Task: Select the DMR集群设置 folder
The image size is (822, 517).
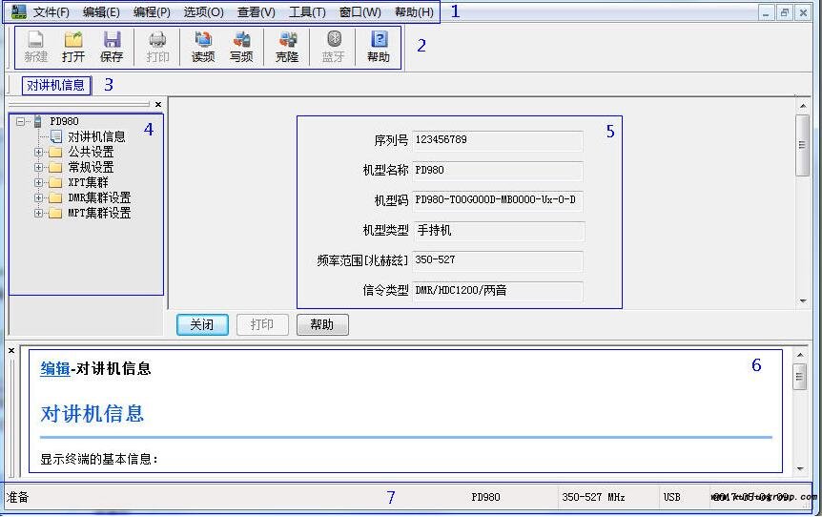Action: click(99, 197)
